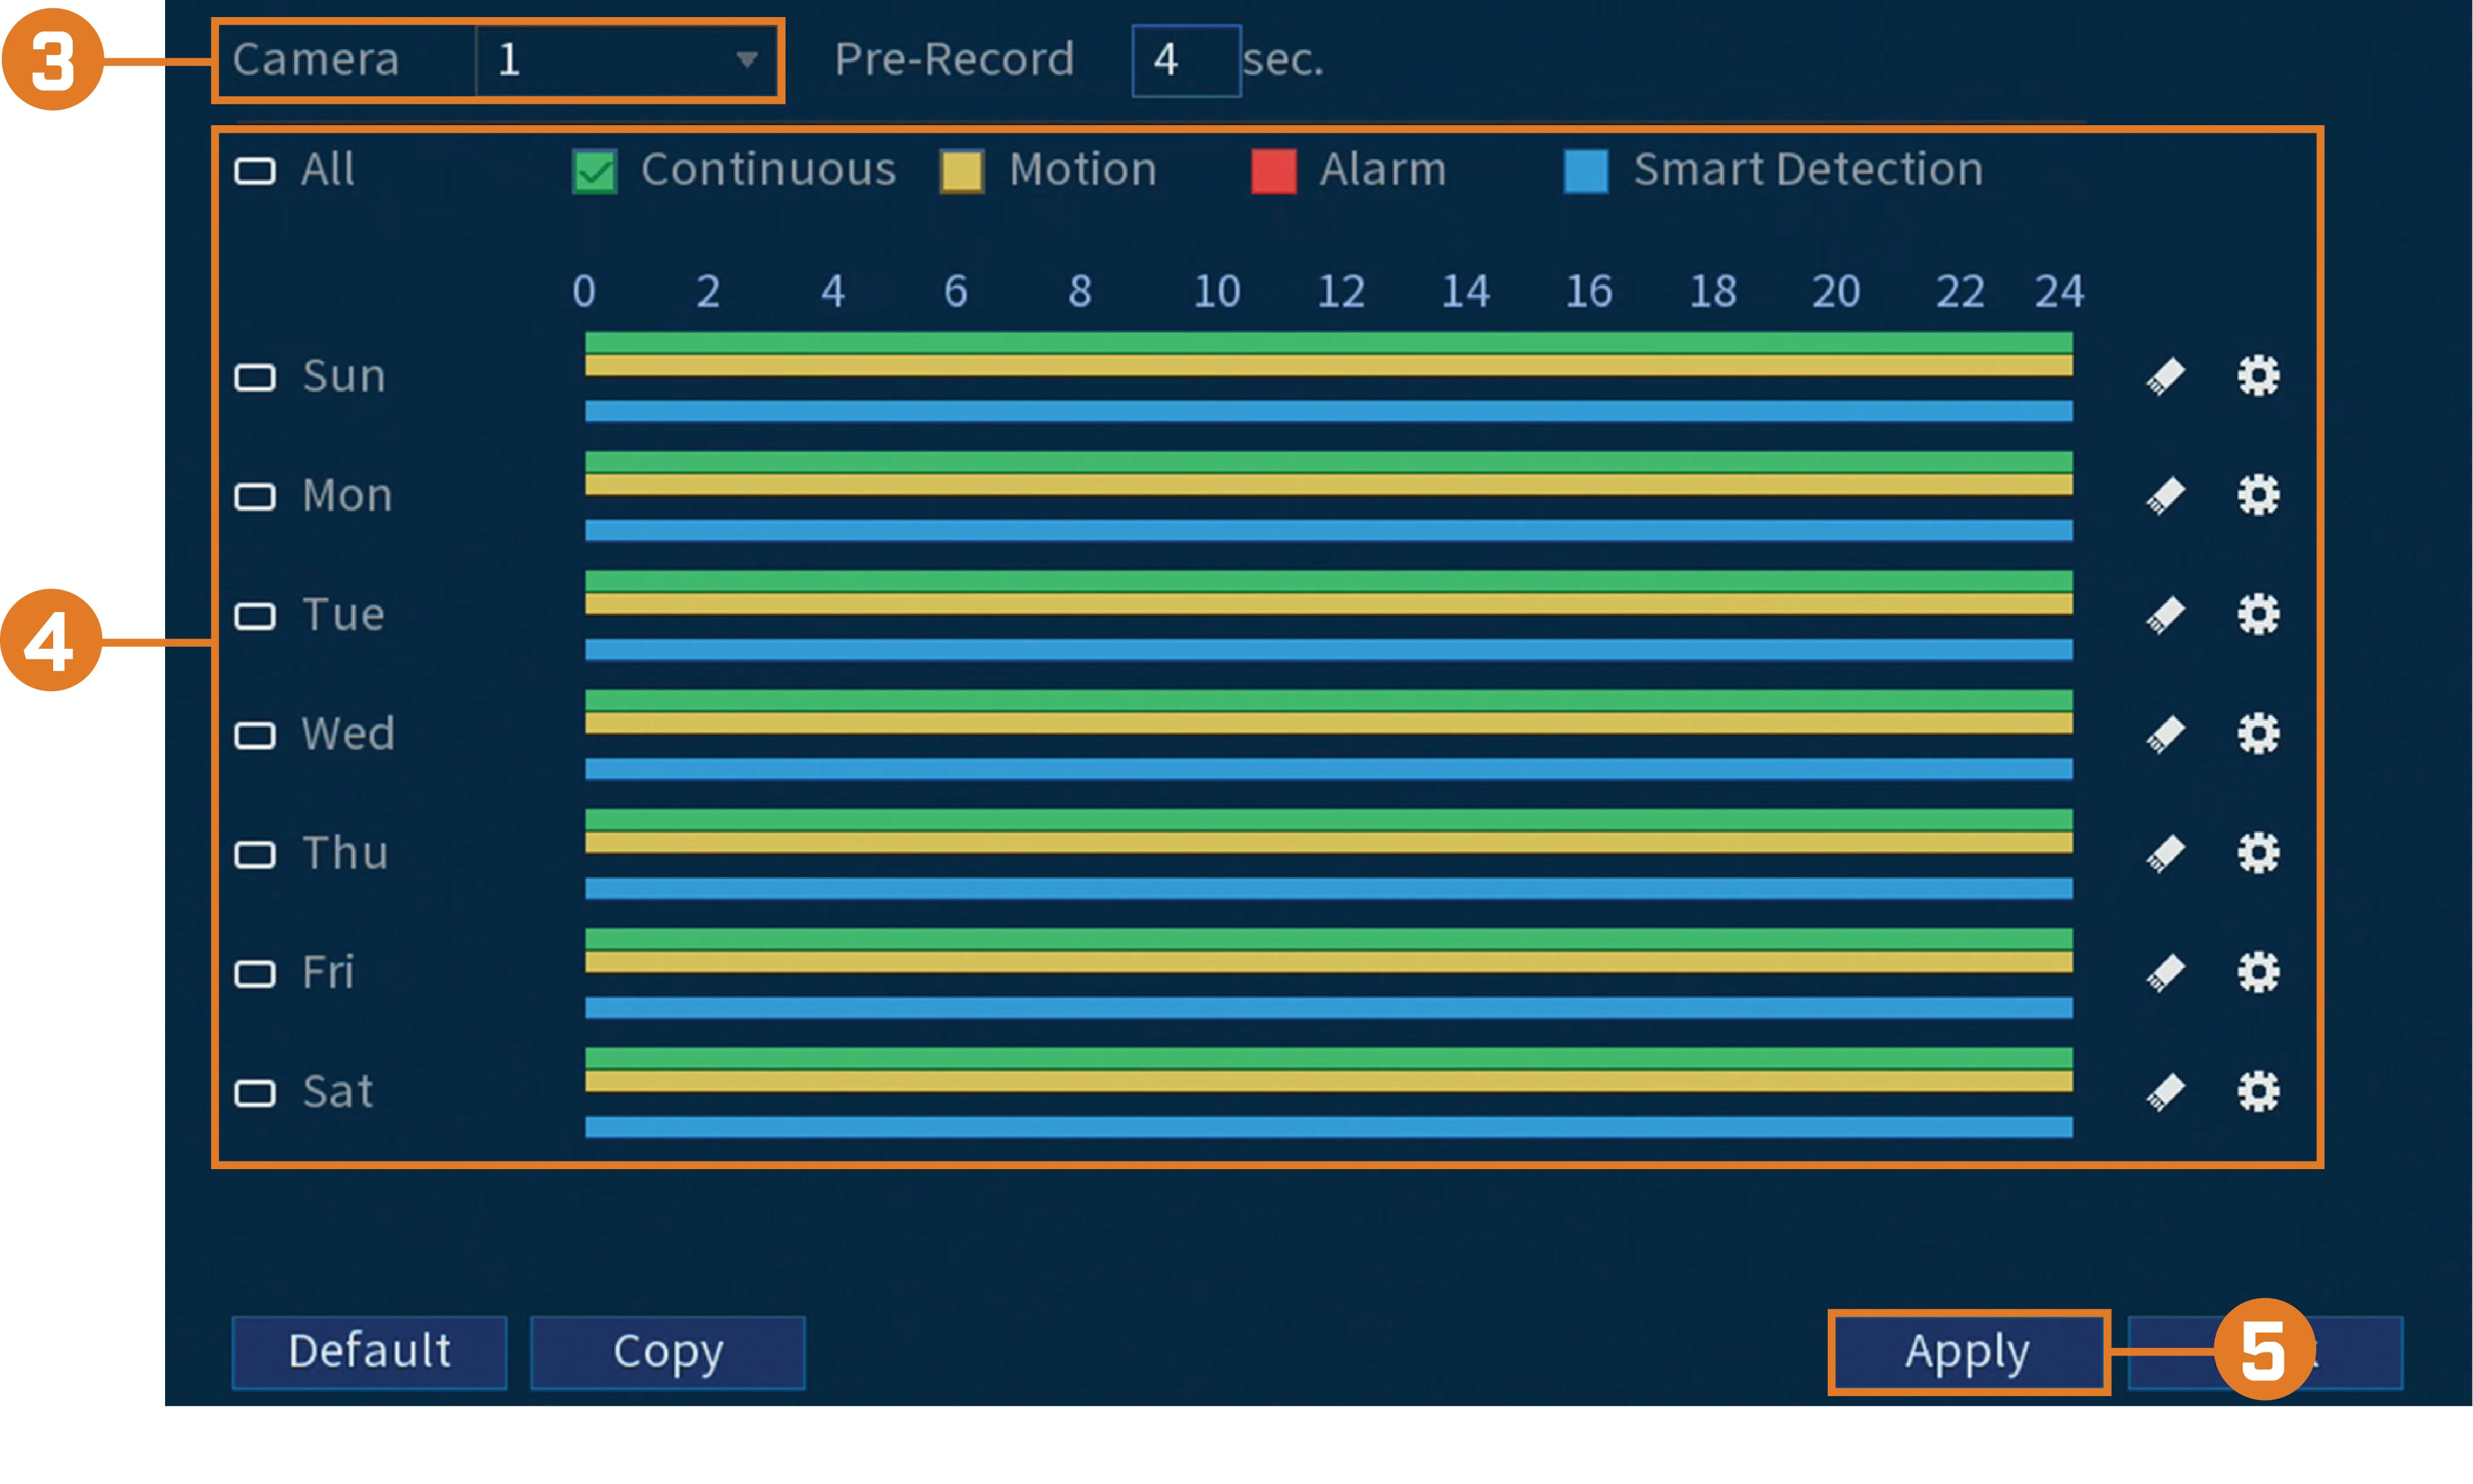Click the Pre-Record seconds field

tap(1186, 60)
